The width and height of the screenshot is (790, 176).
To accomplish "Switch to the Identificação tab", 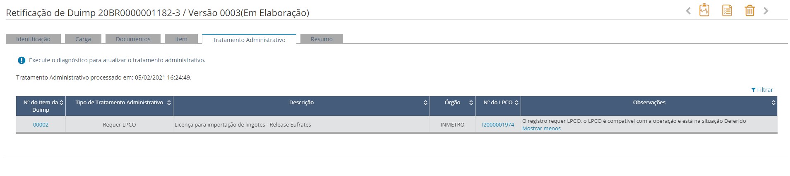I will [x=33, y=39].
